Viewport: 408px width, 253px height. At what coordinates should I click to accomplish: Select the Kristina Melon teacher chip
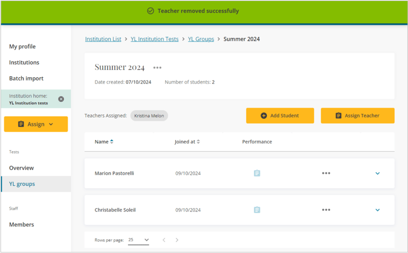coord(149,116)
